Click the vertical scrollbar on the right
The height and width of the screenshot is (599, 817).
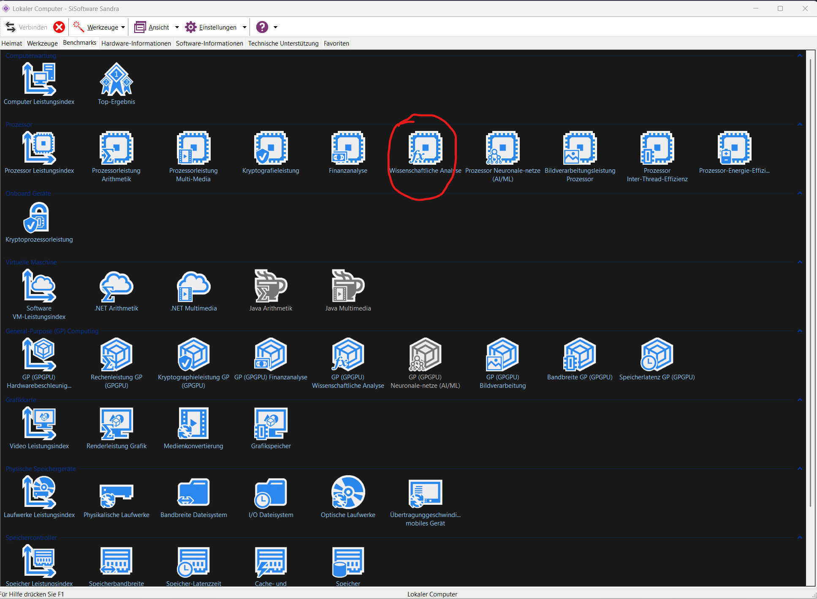[x=810, y=283]
